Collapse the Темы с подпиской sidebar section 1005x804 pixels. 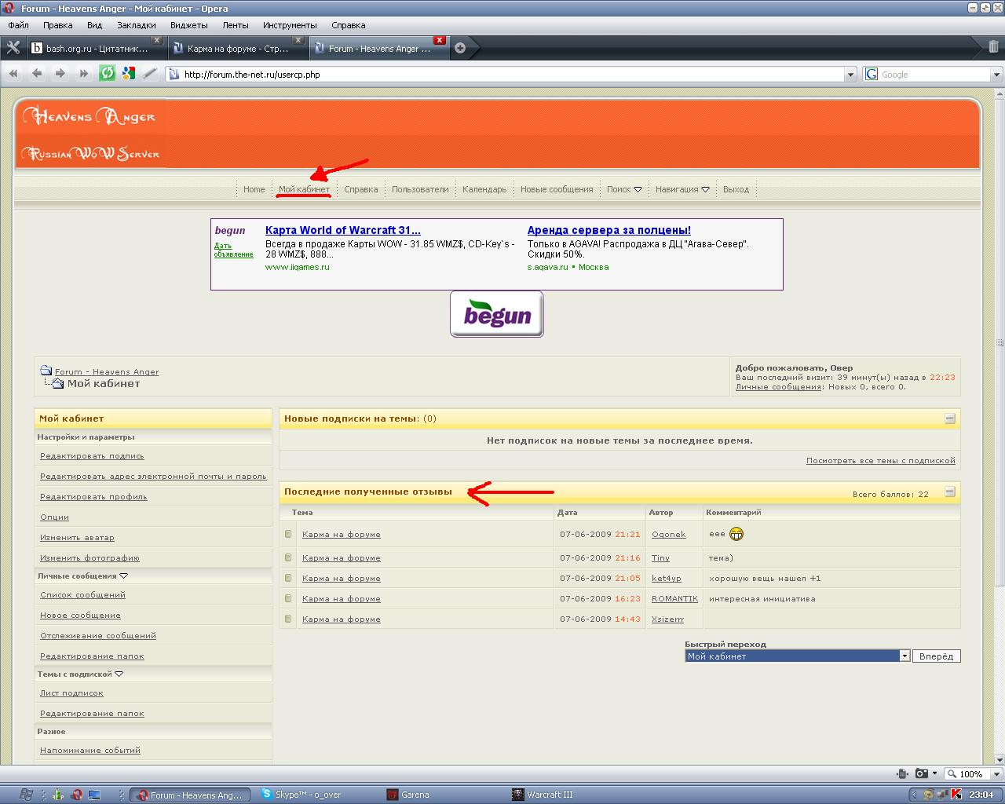click(x=119, y=674)
